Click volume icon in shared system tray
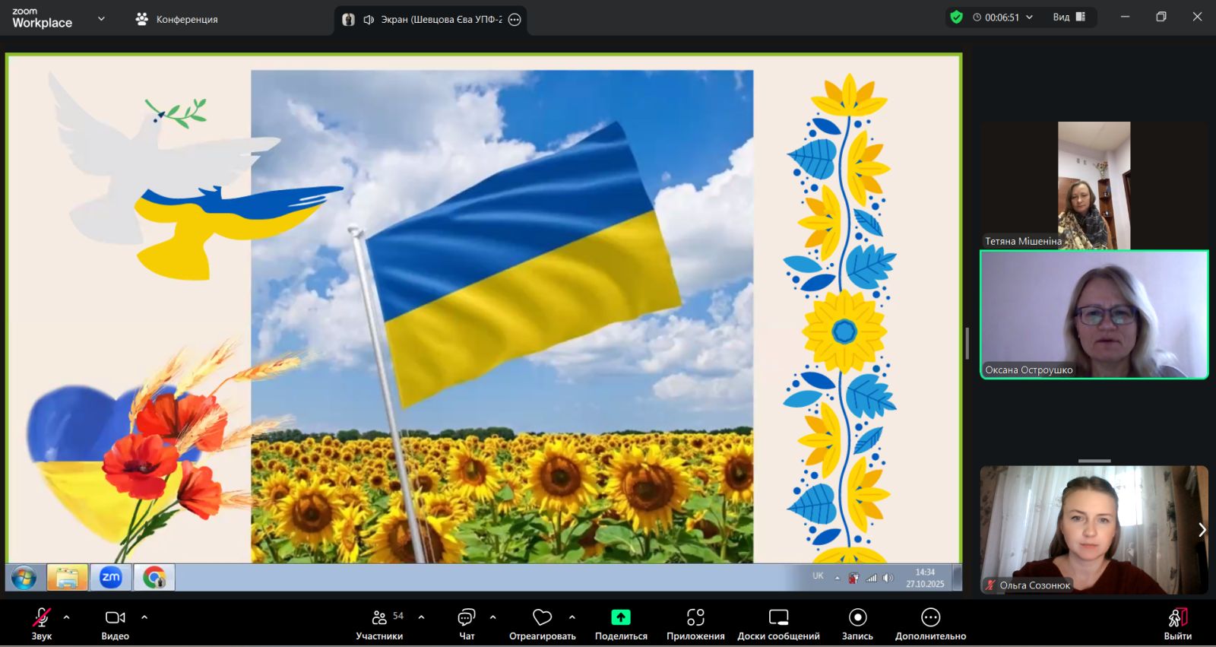Viewport: 1216px width, 647px height. (888, 578)
